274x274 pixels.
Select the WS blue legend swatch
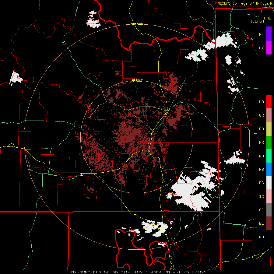pyautogui.click(x=269, y=169)
